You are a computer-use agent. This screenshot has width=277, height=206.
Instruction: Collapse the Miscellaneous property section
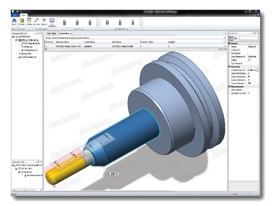click(x=230, y=87)
